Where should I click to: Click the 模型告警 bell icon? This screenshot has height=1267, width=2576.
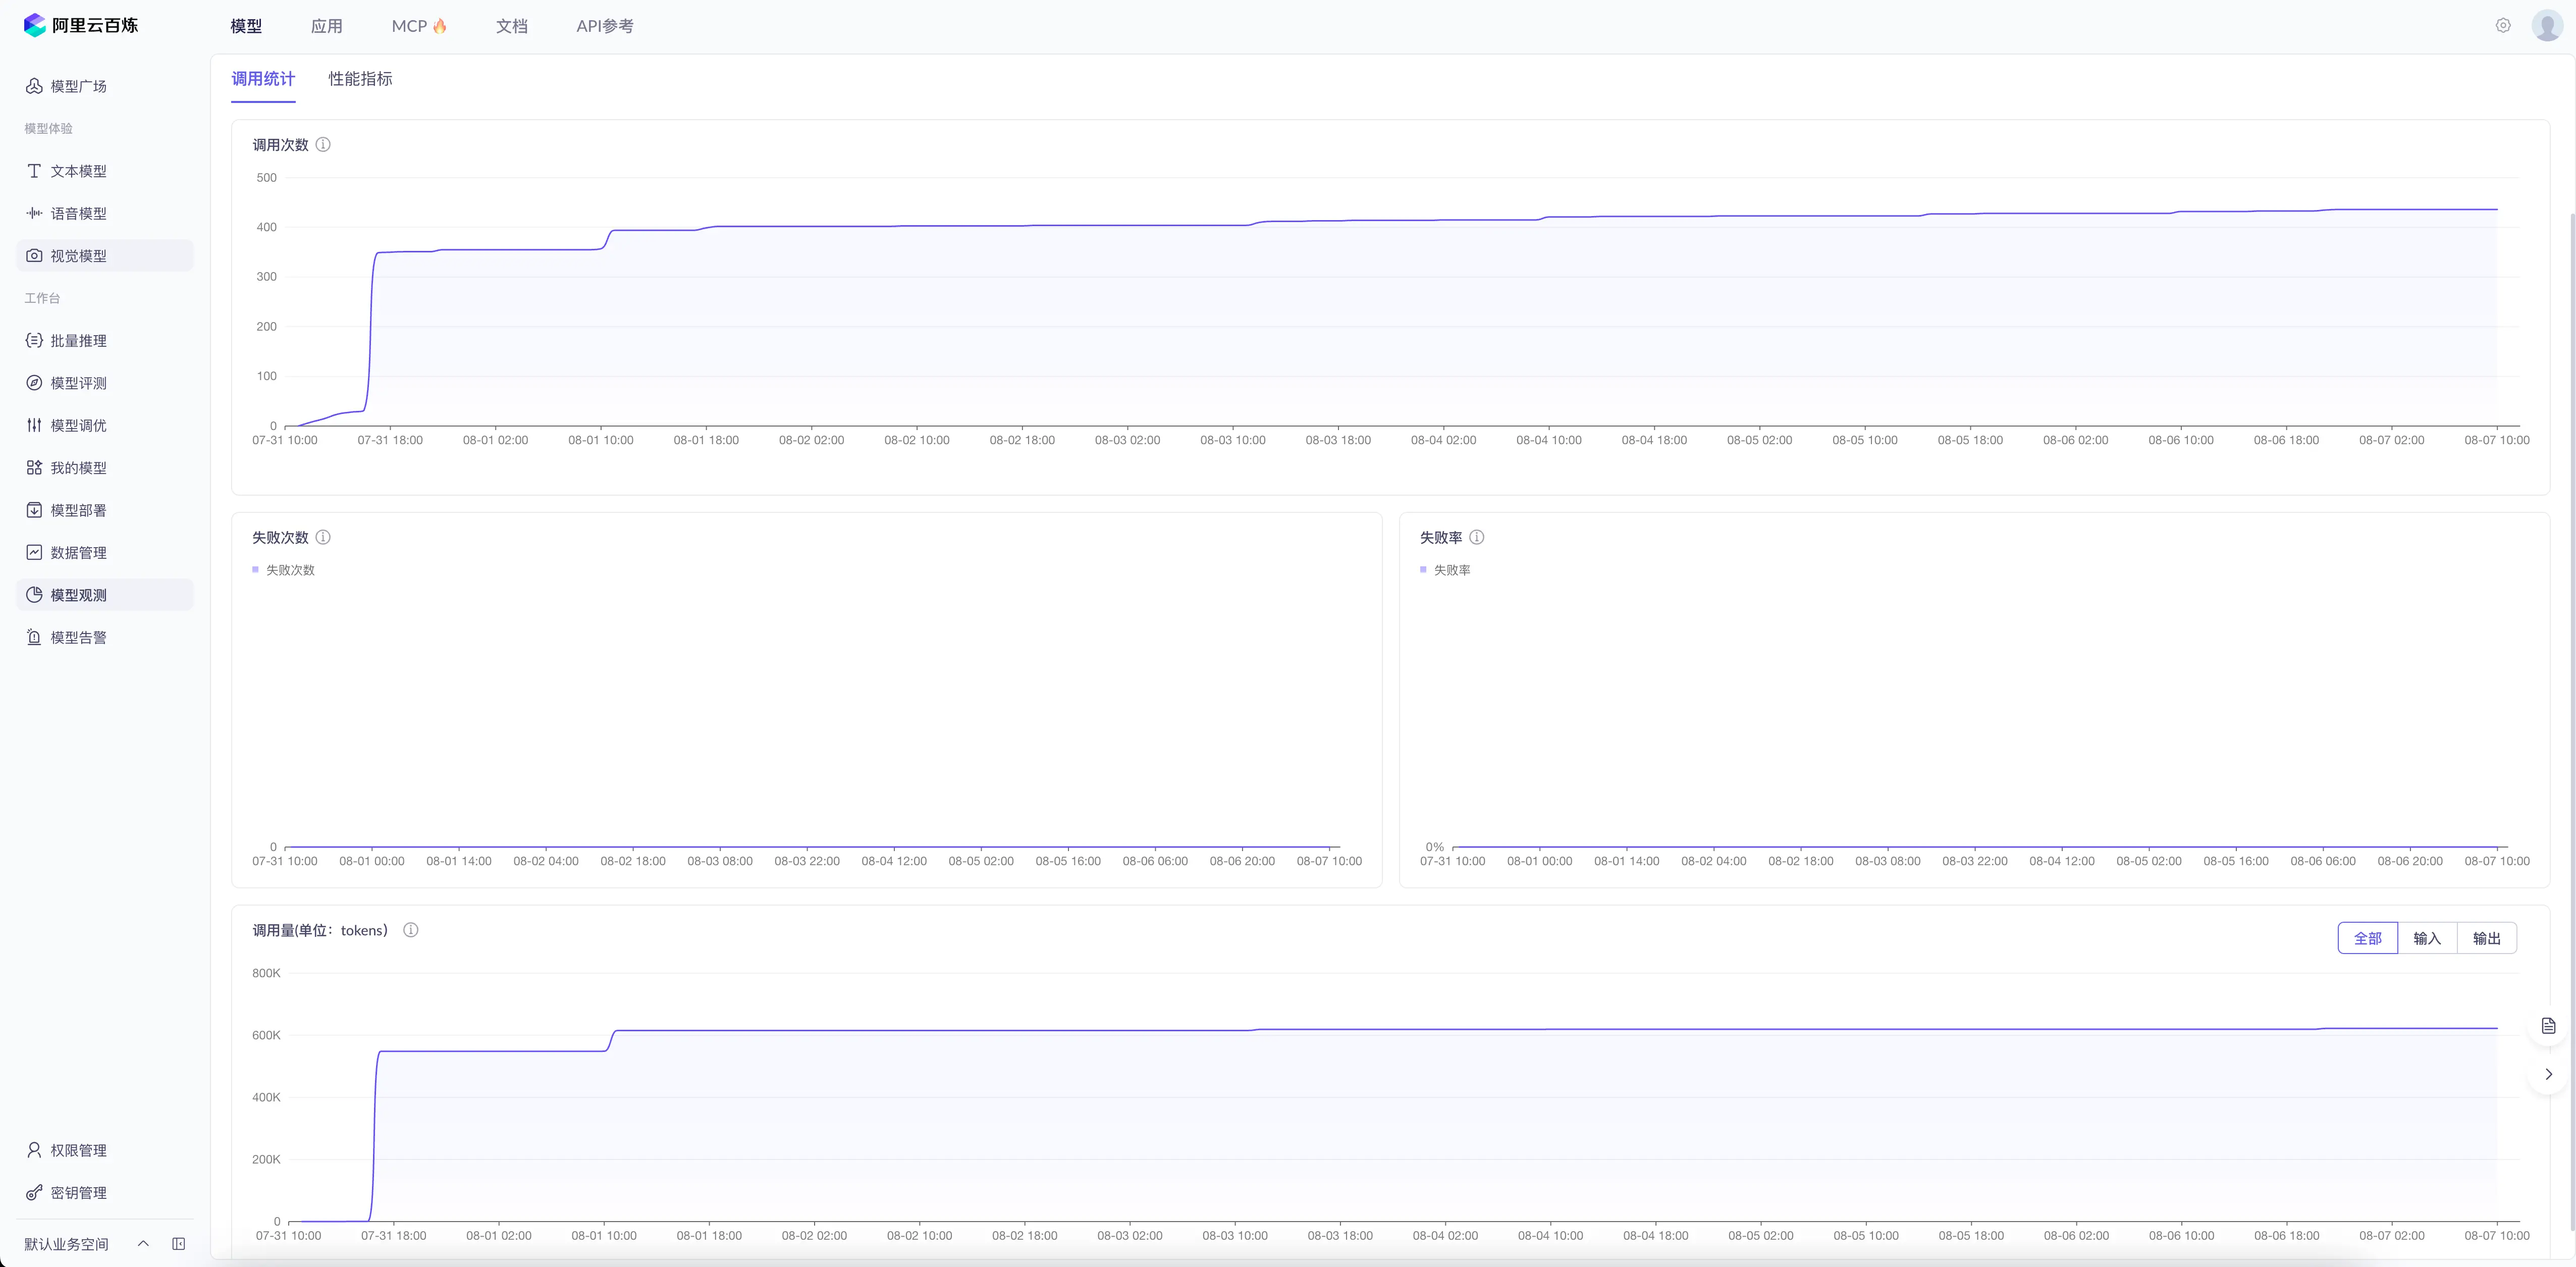34,637
